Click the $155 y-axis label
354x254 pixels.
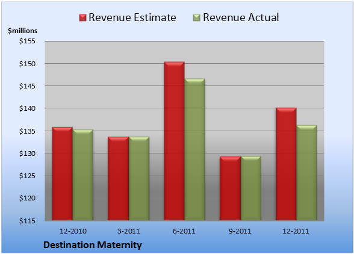point(27,41)
